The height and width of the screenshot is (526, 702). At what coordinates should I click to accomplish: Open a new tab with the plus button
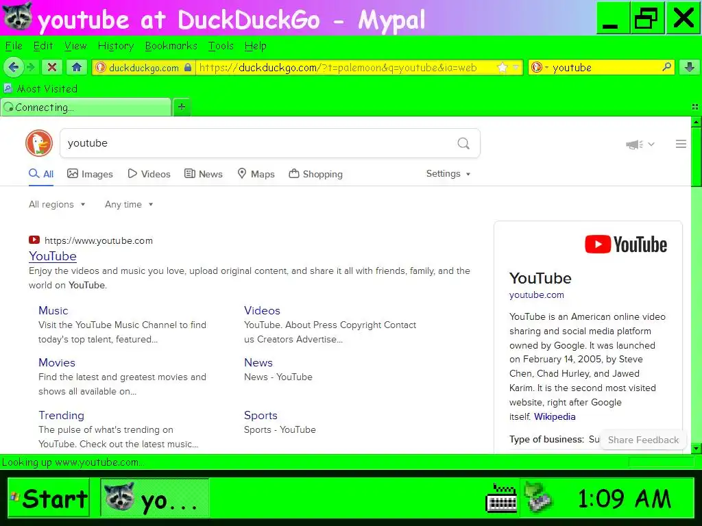tap(181, 107)
